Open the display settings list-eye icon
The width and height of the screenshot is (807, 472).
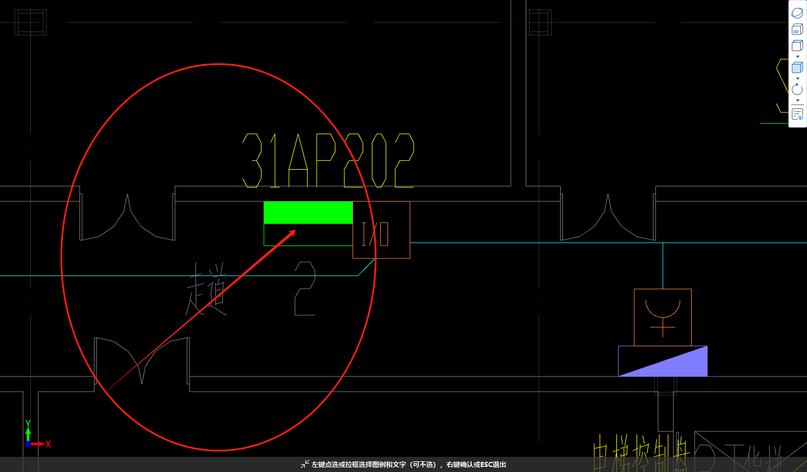point(797,114)
